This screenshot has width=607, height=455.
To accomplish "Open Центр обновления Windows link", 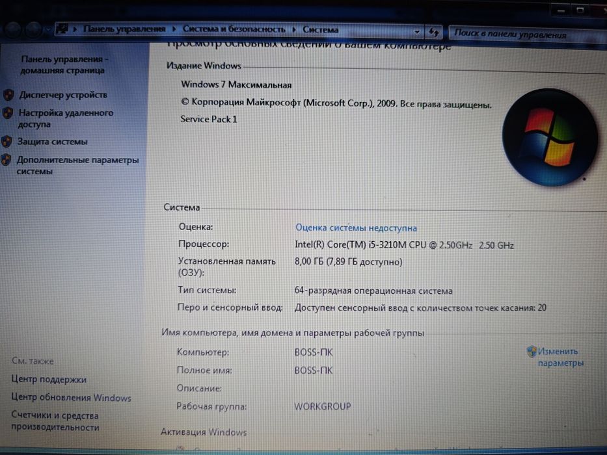I will (71, 397).
